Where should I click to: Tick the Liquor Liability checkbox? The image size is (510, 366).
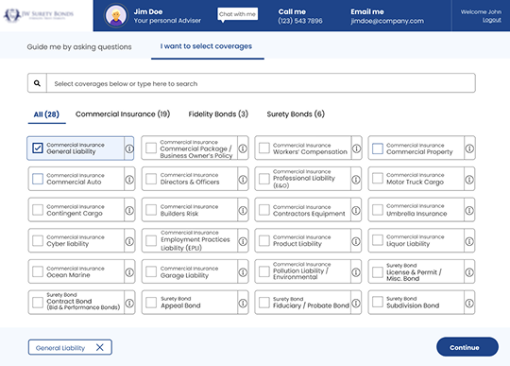[378, 240]
